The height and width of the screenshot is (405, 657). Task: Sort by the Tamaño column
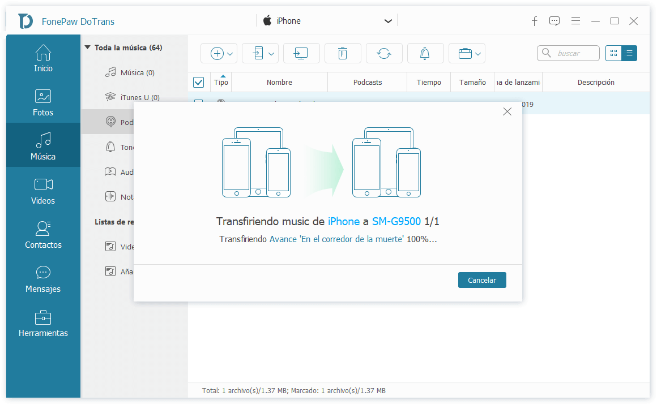tap(472, 82)
